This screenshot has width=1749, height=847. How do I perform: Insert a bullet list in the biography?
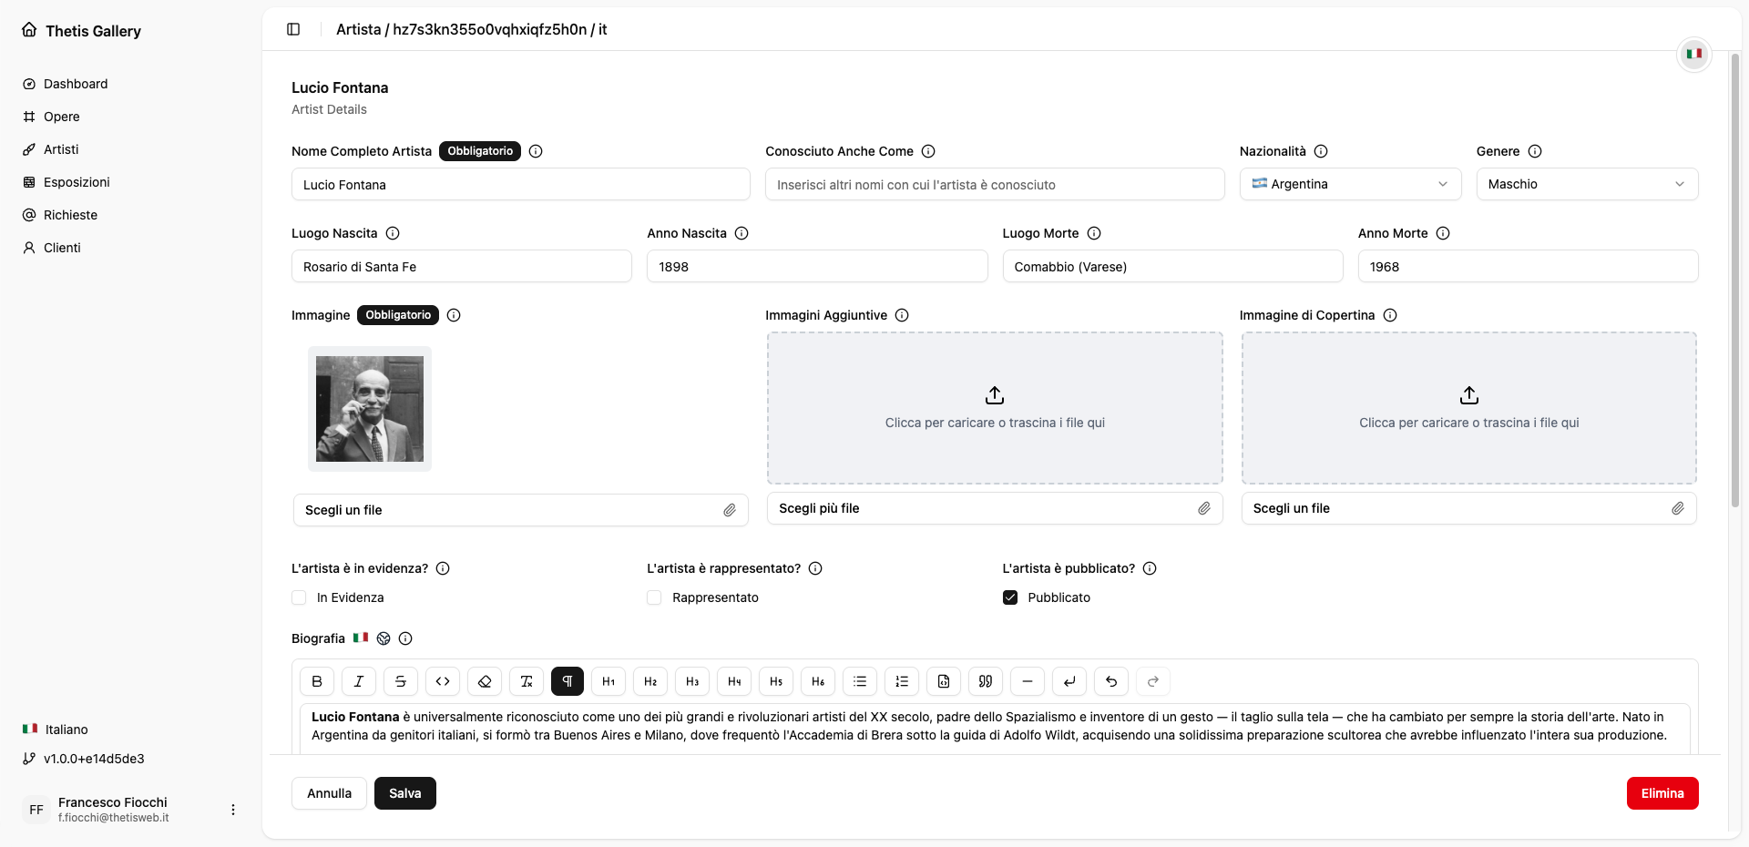click(860, 681)
